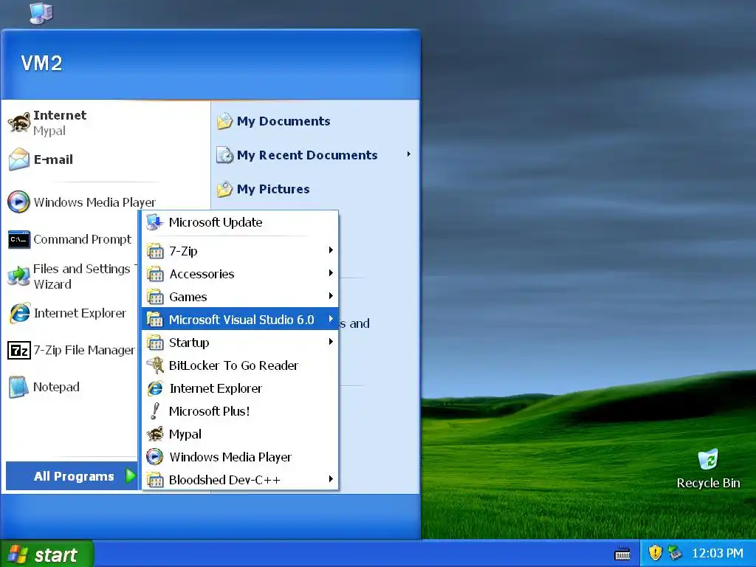Click the security shield tray icon
756x567 pixels.
(656, 552)
